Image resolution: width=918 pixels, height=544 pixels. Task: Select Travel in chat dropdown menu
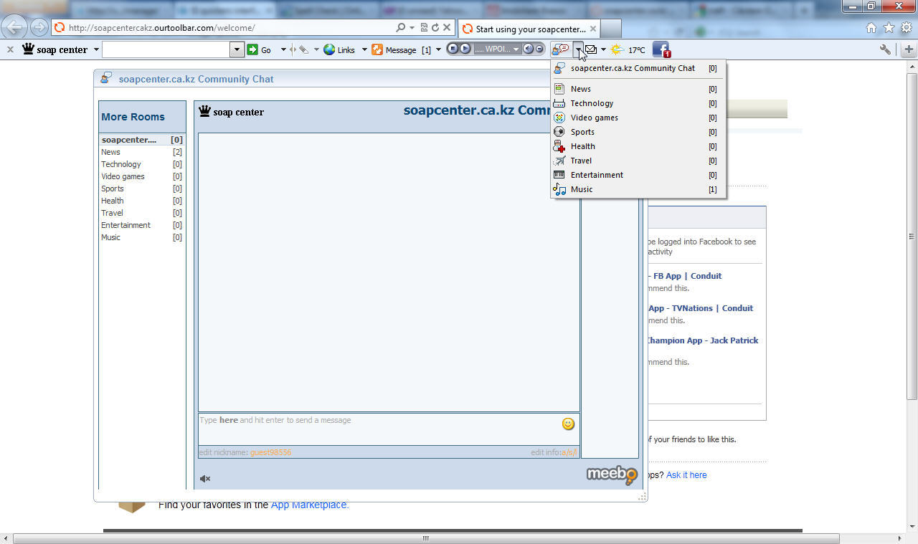tap(638, 161)
